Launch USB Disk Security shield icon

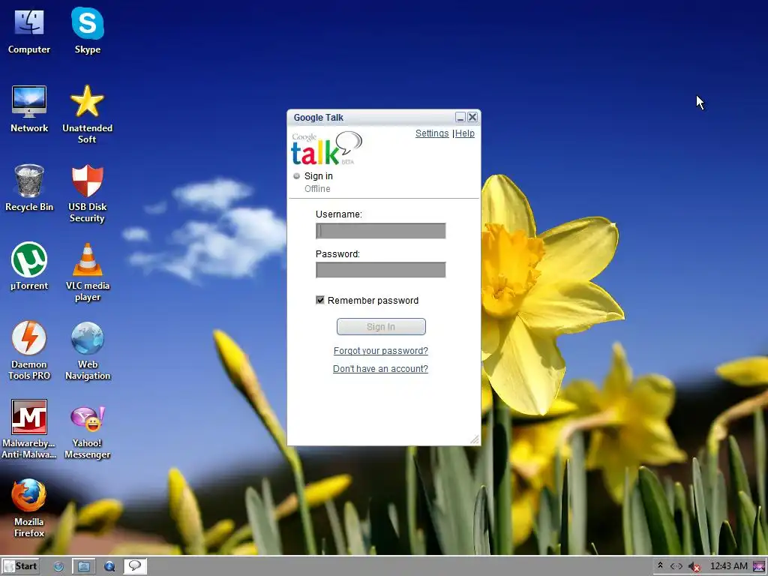click(x=87, y=193)
